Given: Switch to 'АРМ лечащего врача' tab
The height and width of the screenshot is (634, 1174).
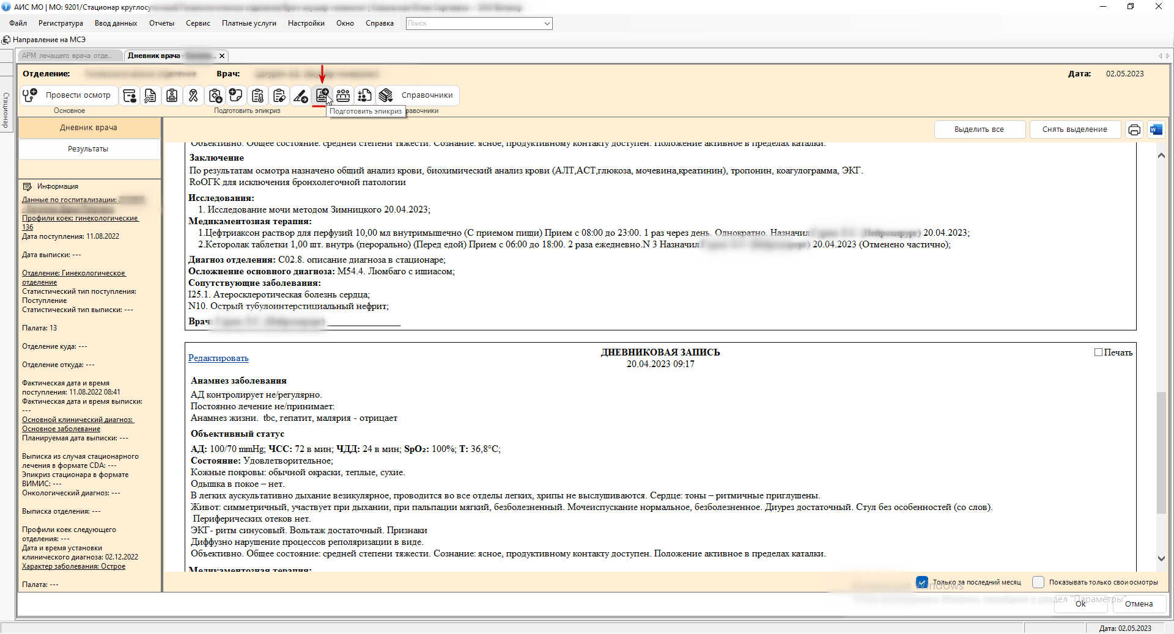Looking at the screenshot, I should [69, 56].
